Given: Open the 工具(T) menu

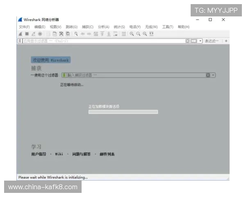Looking at the screenshot, I should (168, 27).
